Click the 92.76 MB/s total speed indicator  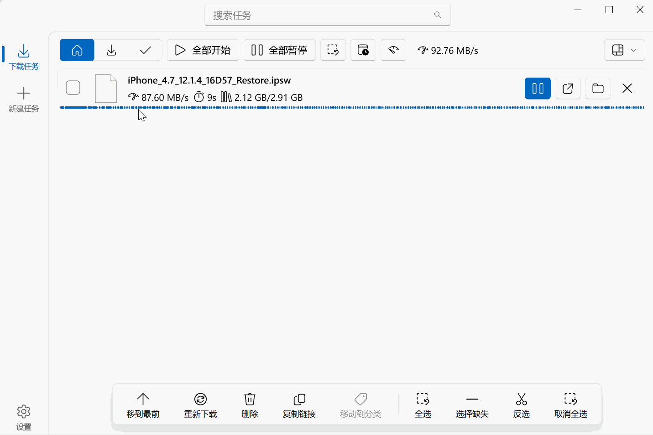(x=448, y=51)
